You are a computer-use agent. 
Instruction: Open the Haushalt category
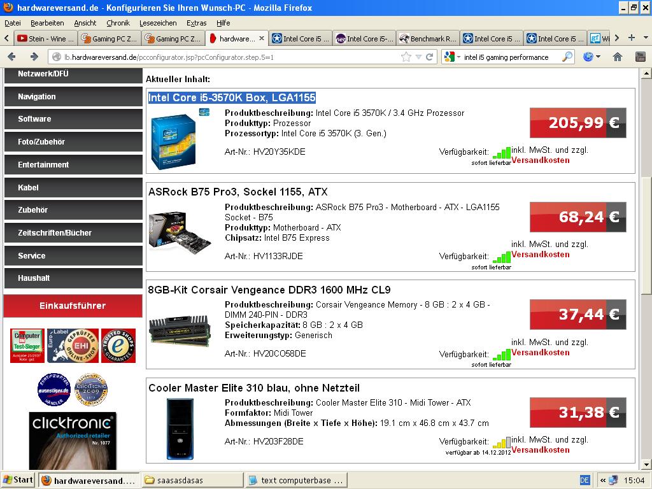coord(73,278)
